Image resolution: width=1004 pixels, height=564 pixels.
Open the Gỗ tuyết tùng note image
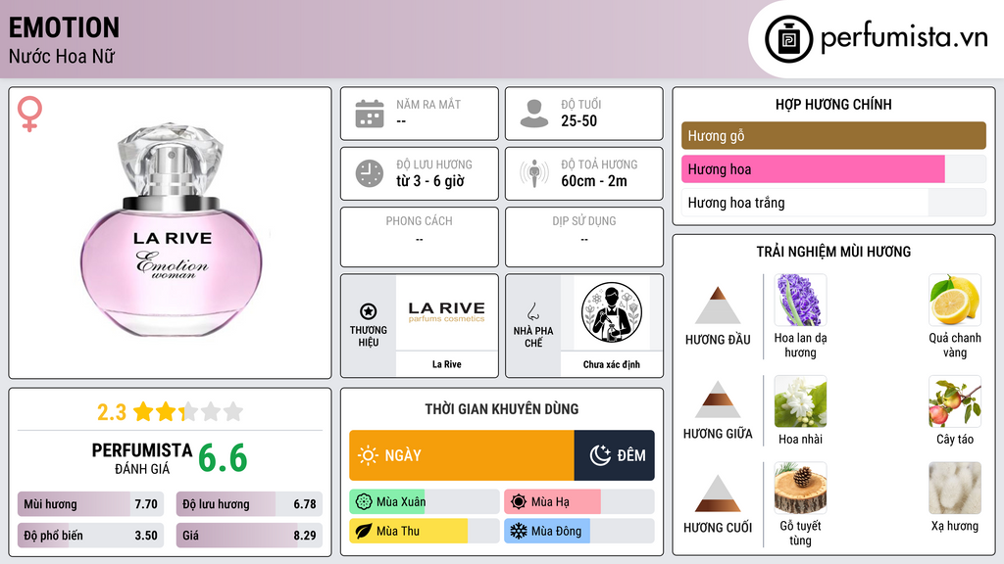(800, 489)
